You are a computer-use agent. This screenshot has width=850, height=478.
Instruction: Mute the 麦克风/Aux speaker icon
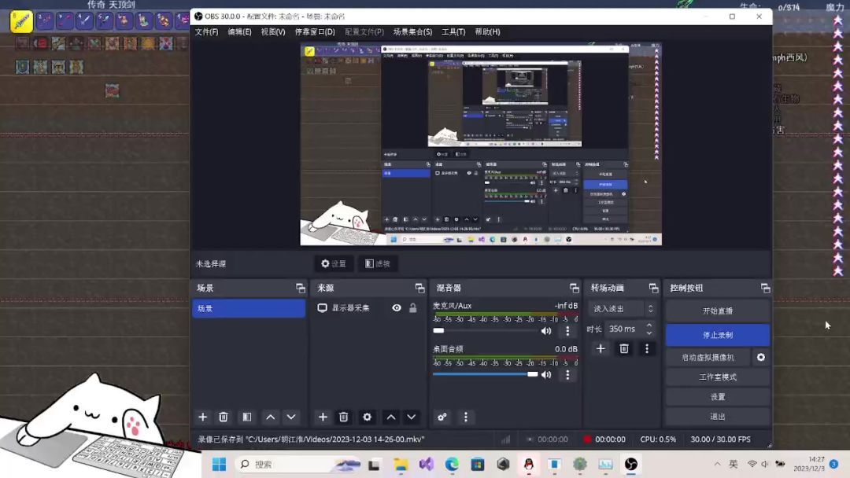(546, 331)
